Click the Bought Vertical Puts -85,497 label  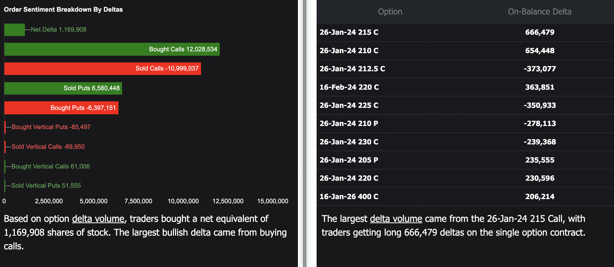(51, 127)
